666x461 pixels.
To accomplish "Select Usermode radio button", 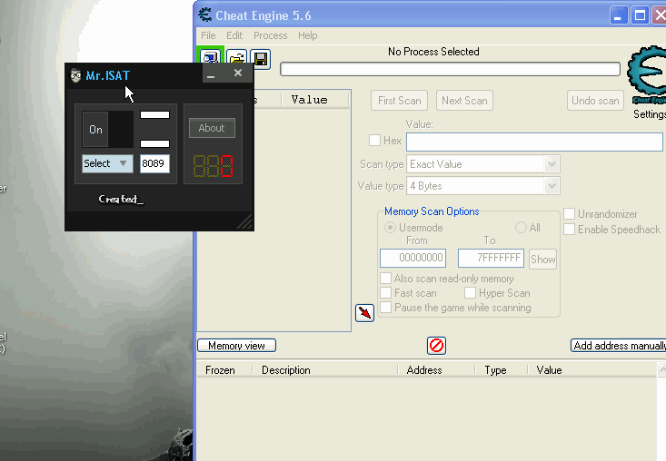I will (390, 228).
